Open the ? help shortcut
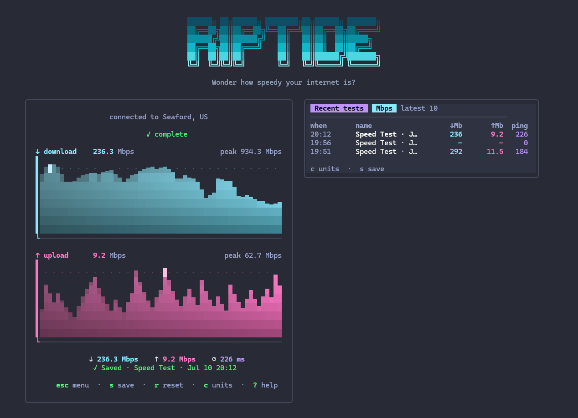Viewport: 578px width, 418px height. (265, 385)
